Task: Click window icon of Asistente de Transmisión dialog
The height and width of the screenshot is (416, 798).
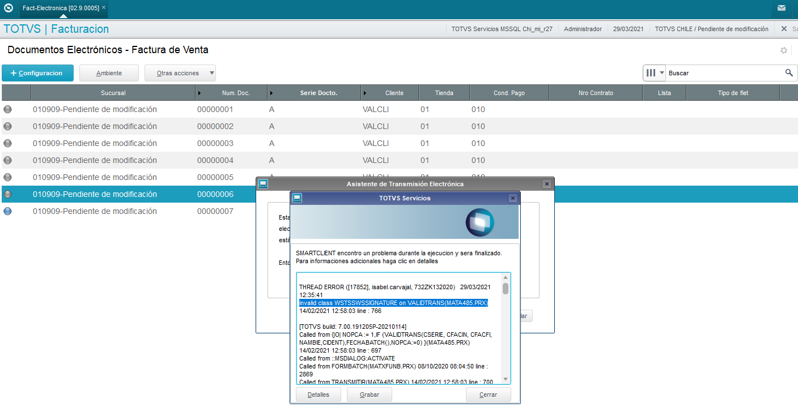Action: click(x=262, y=184)
